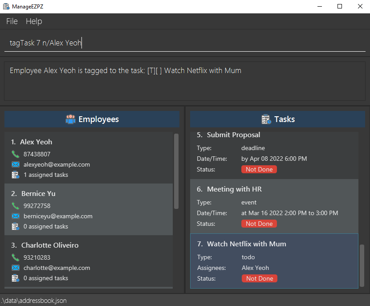Image resolution: width=370 pixels, height=306 pixels.
Task: Click the email icon beside alexyeoh@example.com
Action: [x=16, y=164]
